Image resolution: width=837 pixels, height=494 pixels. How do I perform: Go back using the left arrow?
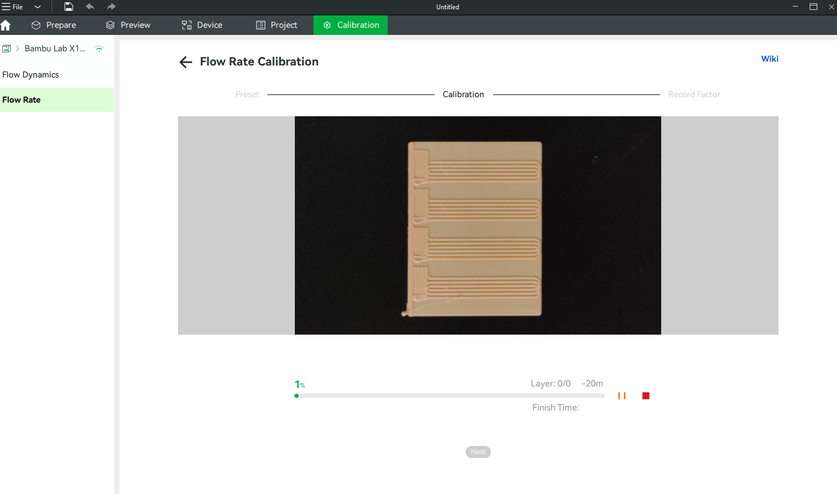pos(186,62)
